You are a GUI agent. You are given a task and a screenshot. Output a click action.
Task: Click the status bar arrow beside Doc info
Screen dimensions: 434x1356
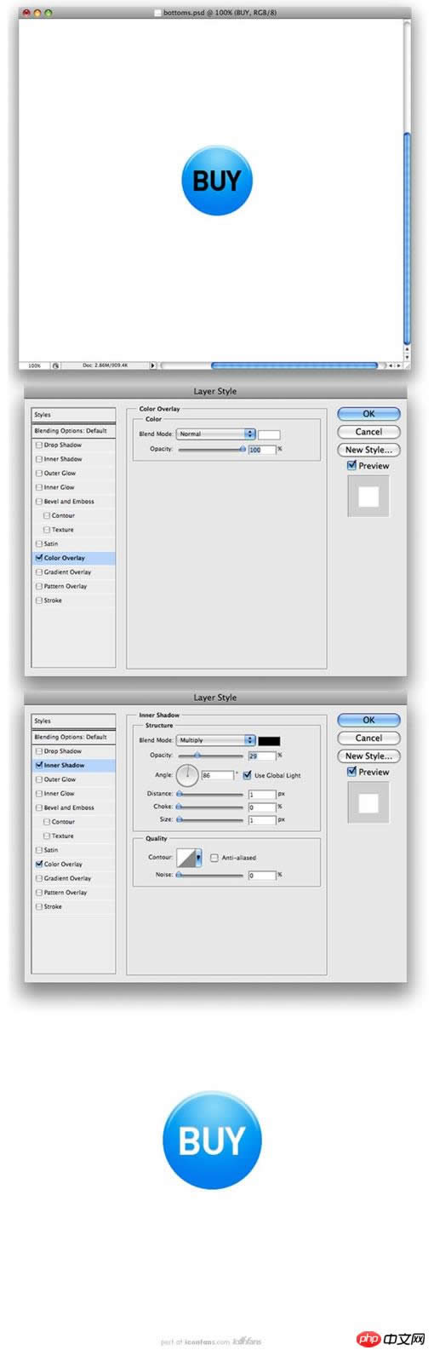click(153, 365)
